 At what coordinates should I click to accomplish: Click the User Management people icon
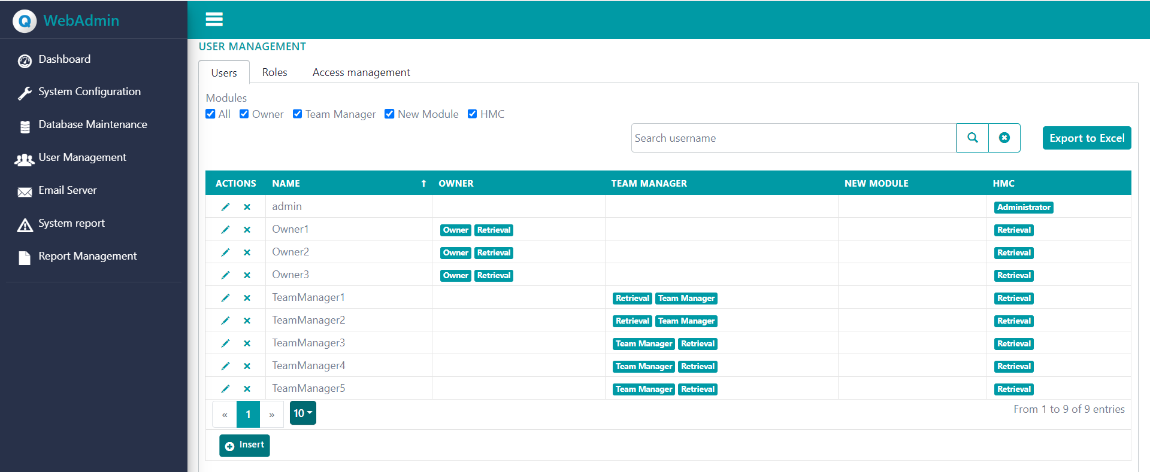pos(25,159)
